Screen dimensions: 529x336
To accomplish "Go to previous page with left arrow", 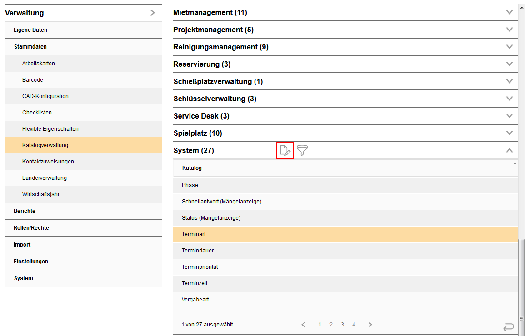I will pos(304,325).
